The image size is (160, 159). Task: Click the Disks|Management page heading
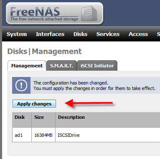pyautogui.click(x=44, y=51)
